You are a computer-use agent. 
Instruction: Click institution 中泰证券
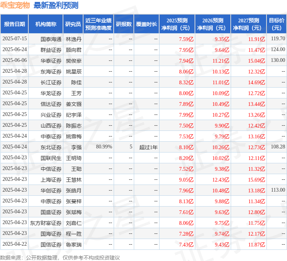coord(51,136)
